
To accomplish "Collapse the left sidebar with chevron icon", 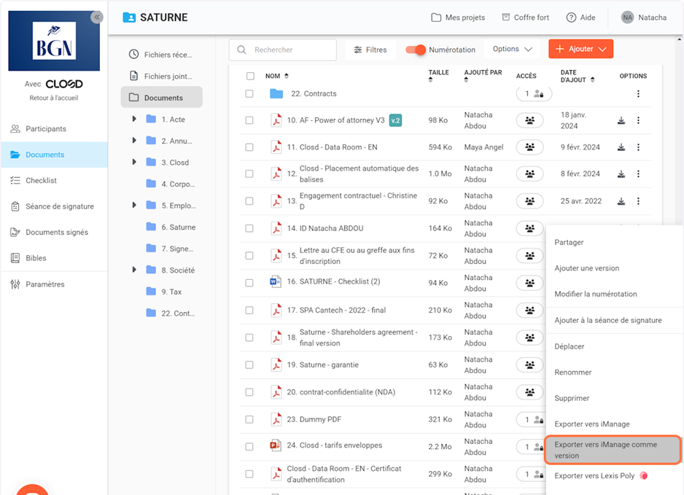I will tap(96, 17).
